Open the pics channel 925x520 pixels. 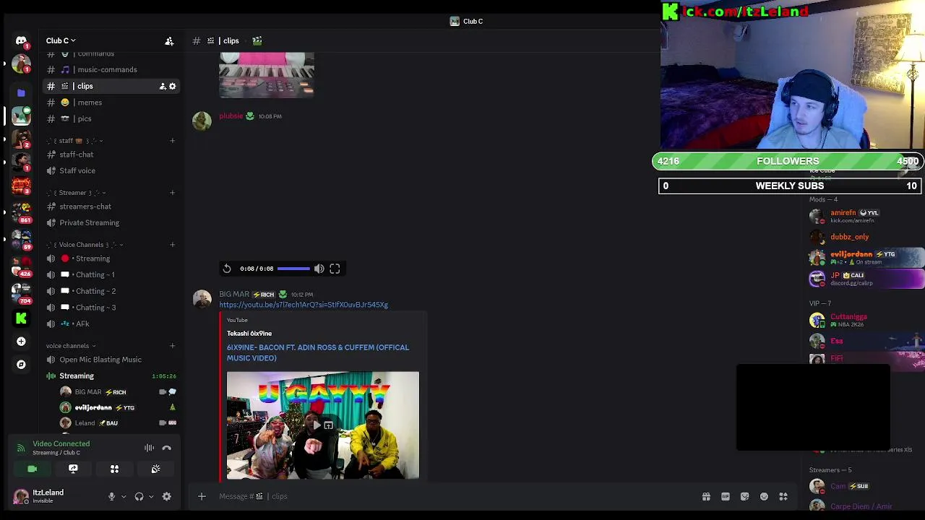[x=111, y=118]
